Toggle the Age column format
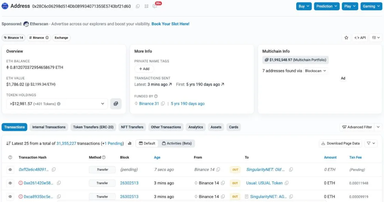This screenshot has width=384, height=202. (x=157, y=157)
